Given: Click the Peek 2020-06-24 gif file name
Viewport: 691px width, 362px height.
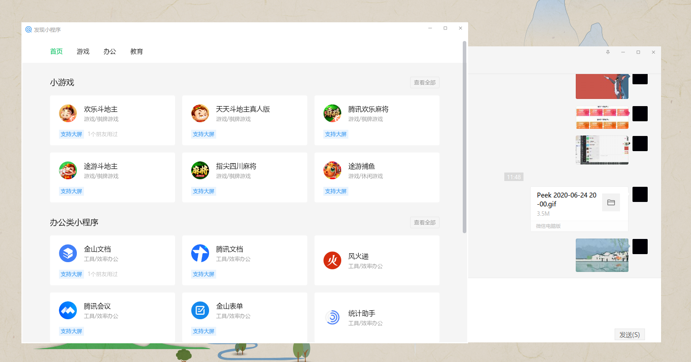Looking at the screenshot, I should [567, 200].
